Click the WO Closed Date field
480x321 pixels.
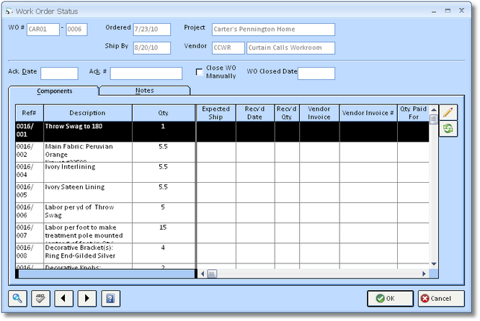click(x=316, y=73)
